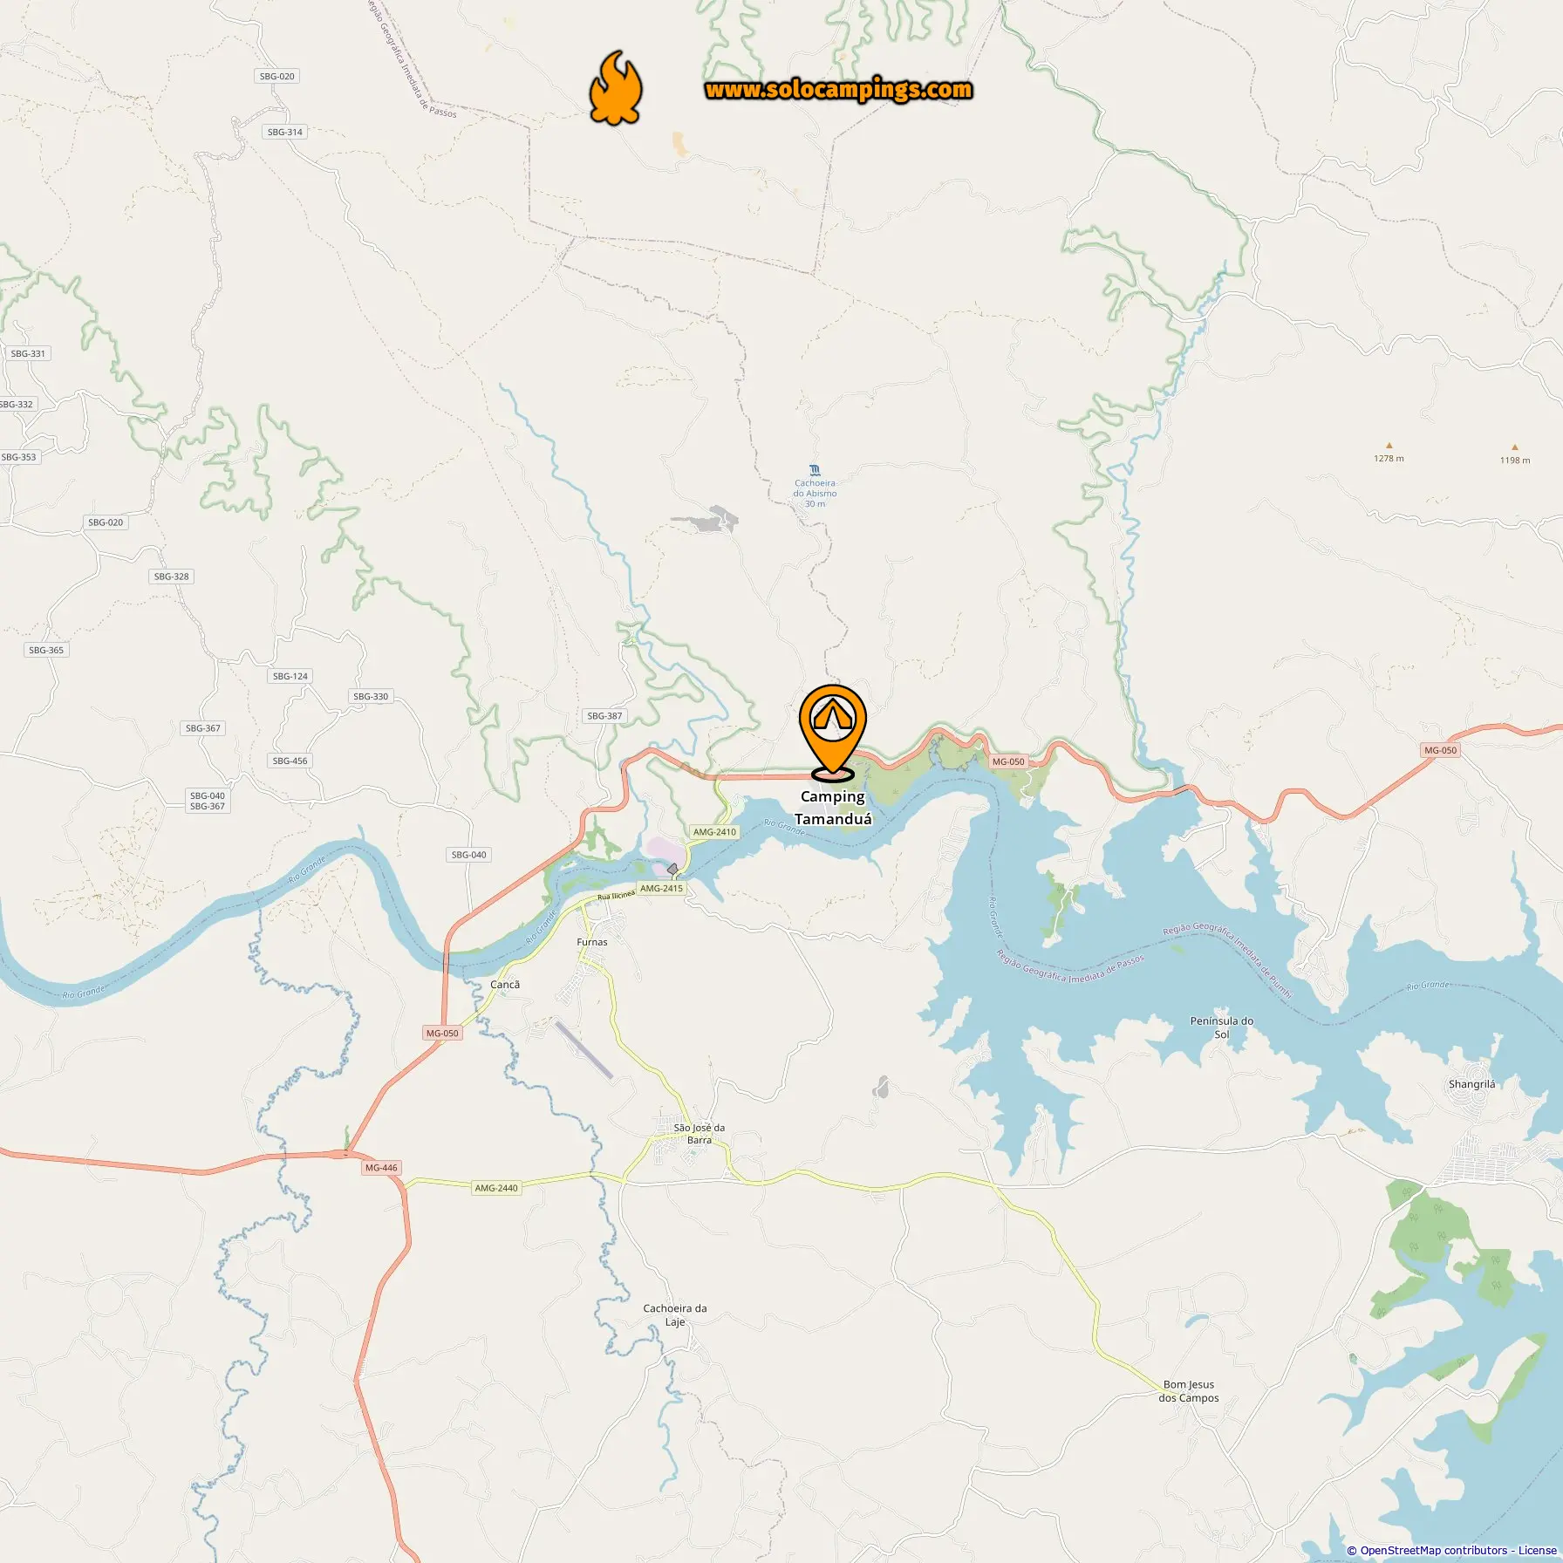The height and width of the screenshot is (1563, 1563).
Task: Click the MG-446 road shield
Action: tap(381, 1168)
